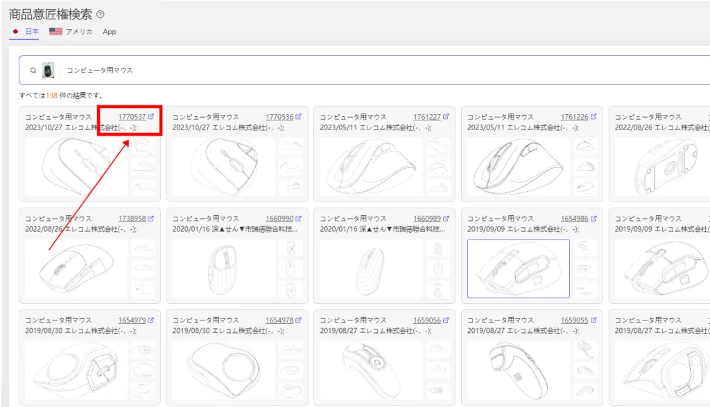Open design registration number 1770536
Viewport: 710px width, 407px height.
click(x=279, y=117)
